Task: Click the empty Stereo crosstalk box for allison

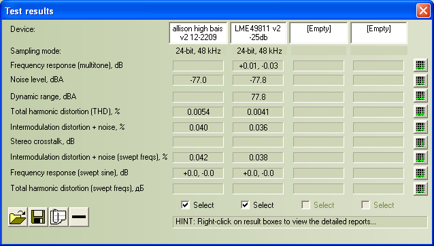Action: point(198,142)
